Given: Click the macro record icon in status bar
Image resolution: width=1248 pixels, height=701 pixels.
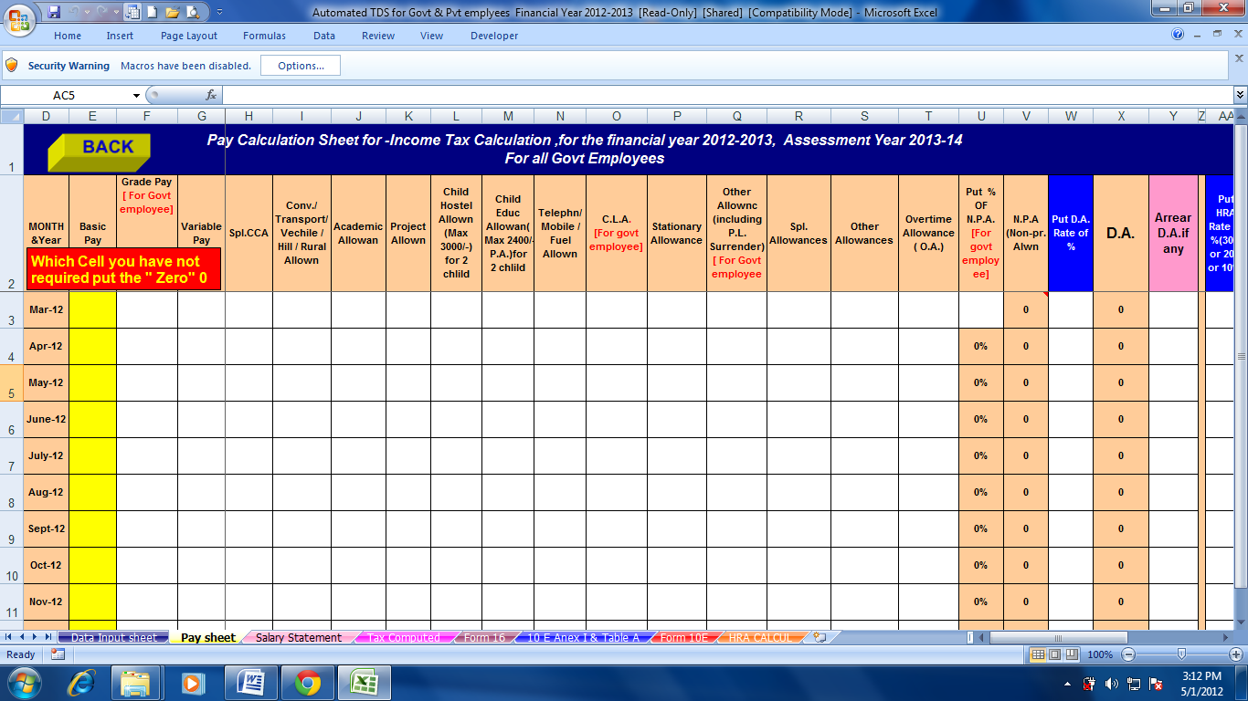Looking at the screenshot, I should (58, 654).
